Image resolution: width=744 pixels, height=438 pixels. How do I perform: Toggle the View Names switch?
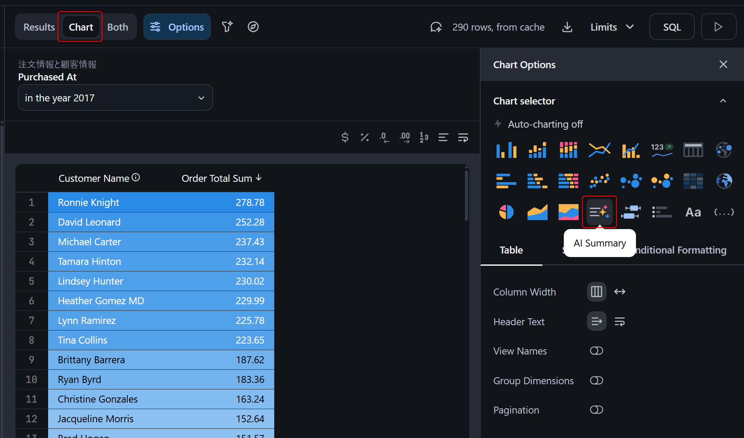(596, 351)
